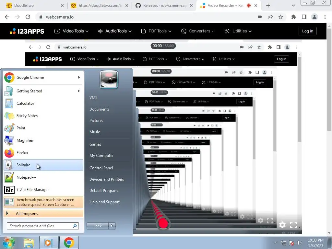Open Chrome profile avatar
The image size is (332, 249).
(x=314, y=17)
